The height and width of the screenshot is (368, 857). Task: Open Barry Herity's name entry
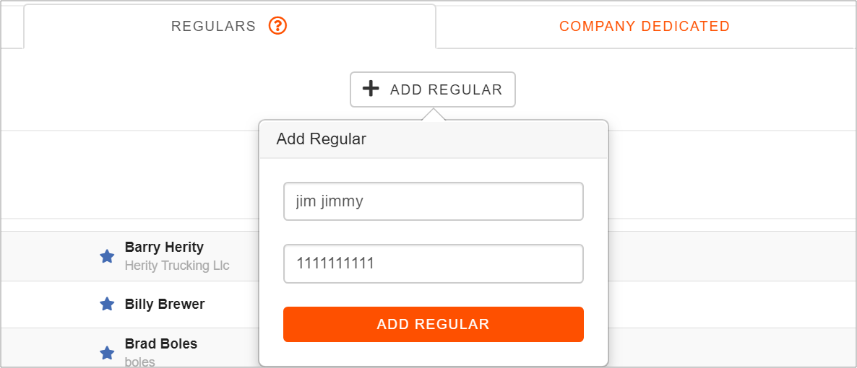point(164,247)
